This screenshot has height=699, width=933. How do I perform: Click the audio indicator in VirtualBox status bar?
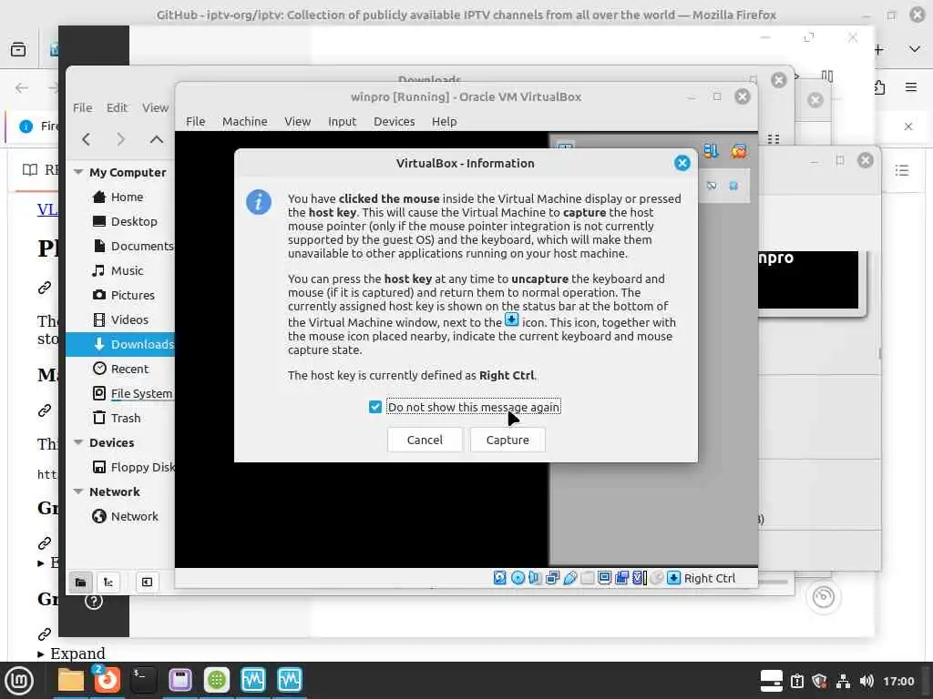pyautogui.click(x=535, y=578)
